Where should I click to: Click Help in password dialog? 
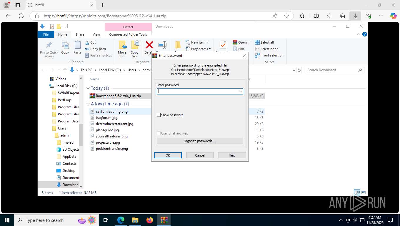coord(232,155)
